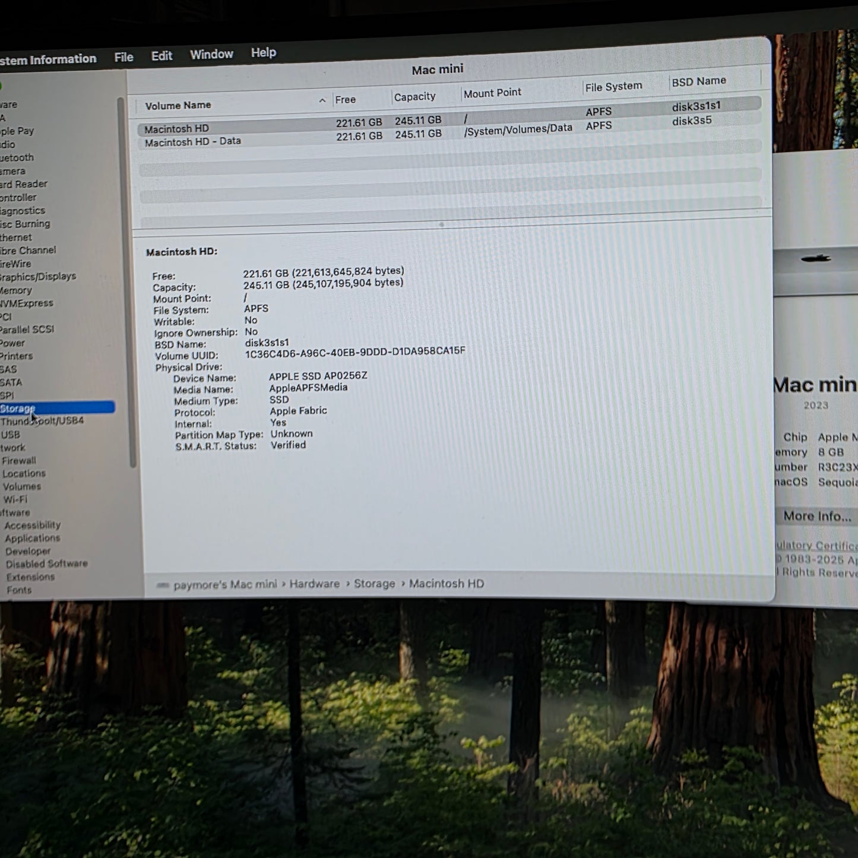Select Controller in sidebar
The width and height of the screenshot is (858, 858).
pos(18,197)
